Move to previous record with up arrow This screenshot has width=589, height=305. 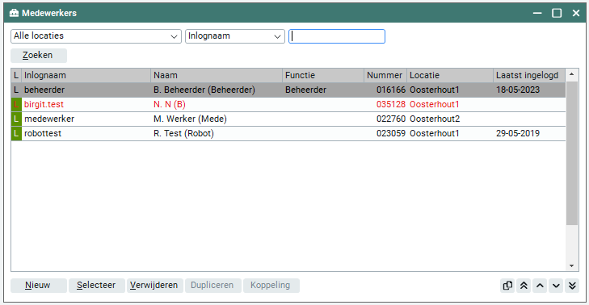point(540,286)
